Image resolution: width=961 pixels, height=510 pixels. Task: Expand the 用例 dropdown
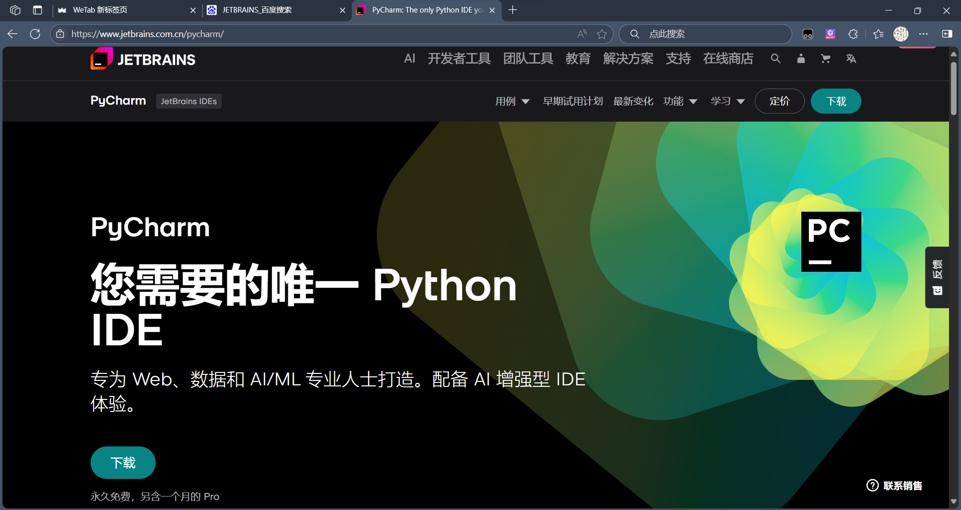coord(512,101)
